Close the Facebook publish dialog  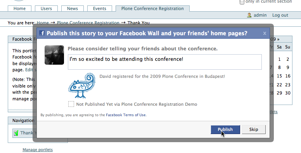tap(265, 33)
